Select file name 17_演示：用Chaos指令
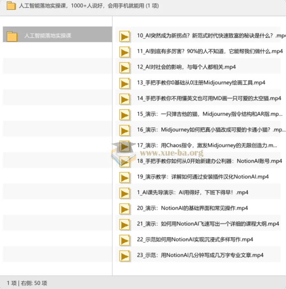 (x=207, y=145)
